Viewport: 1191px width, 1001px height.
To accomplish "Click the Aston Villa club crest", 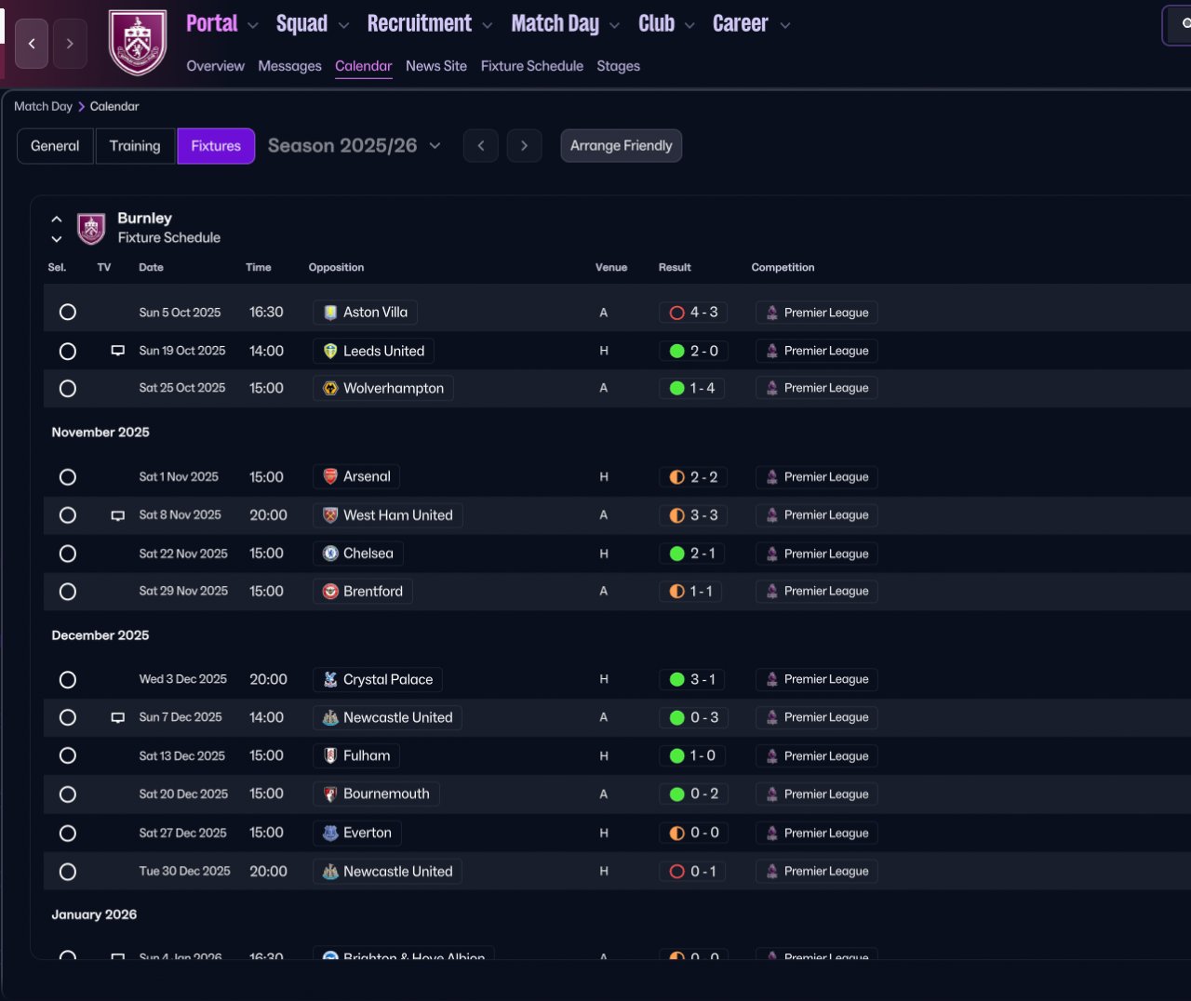I will click(x=330, y=313).
